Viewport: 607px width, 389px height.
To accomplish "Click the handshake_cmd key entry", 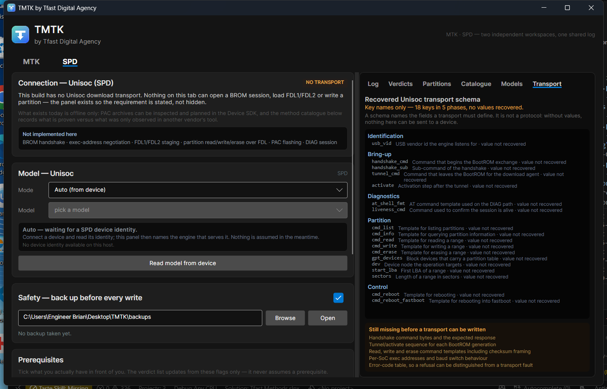I will 390,162.
